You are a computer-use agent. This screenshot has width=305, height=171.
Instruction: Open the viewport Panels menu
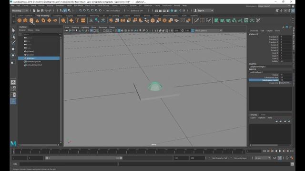tap(112, 28)
